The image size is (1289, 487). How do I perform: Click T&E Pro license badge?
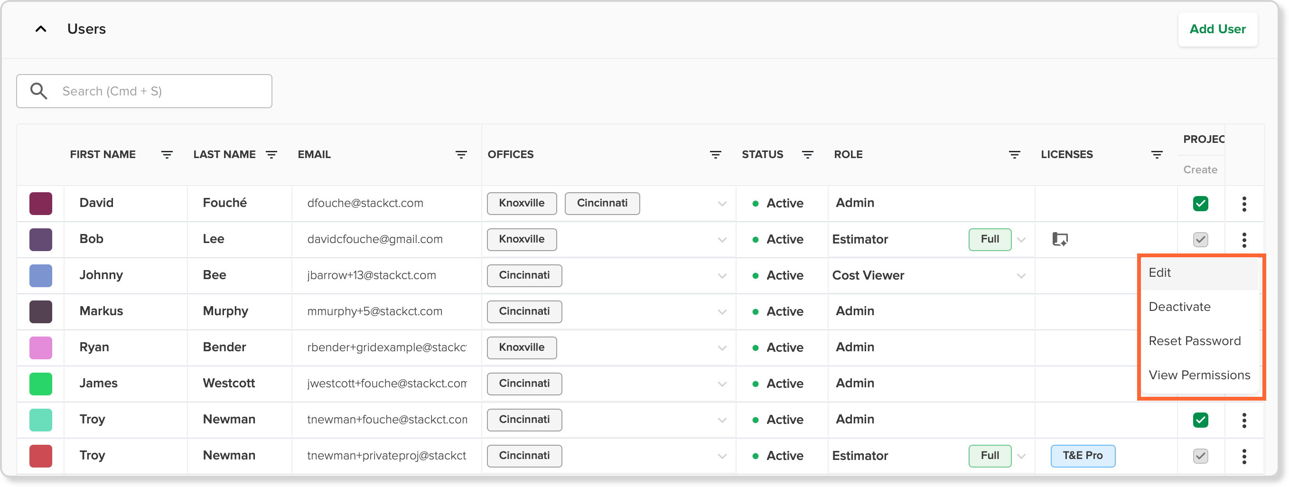pyautogui.click(x=1083, y=456)
